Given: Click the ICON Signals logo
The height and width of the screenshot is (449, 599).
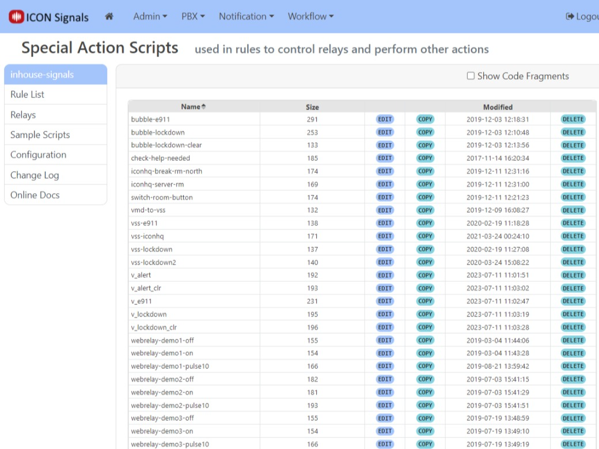Looking at the screenshot, I should (x=48, y=17).
